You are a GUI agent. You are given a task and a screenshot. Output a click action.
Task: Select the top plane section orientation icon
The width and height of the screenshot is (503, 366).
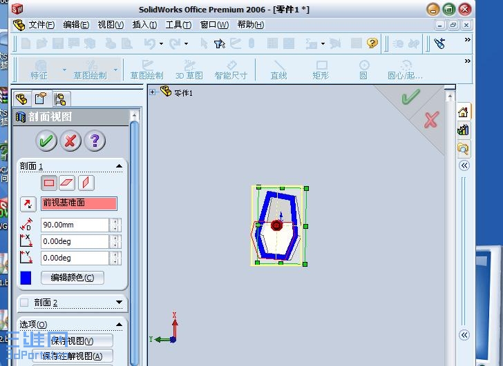(x=67, y=183)
